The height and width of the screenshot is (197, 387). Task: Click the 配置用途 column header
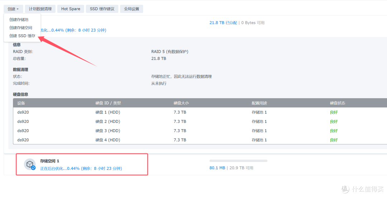click(x=259, y=103)
